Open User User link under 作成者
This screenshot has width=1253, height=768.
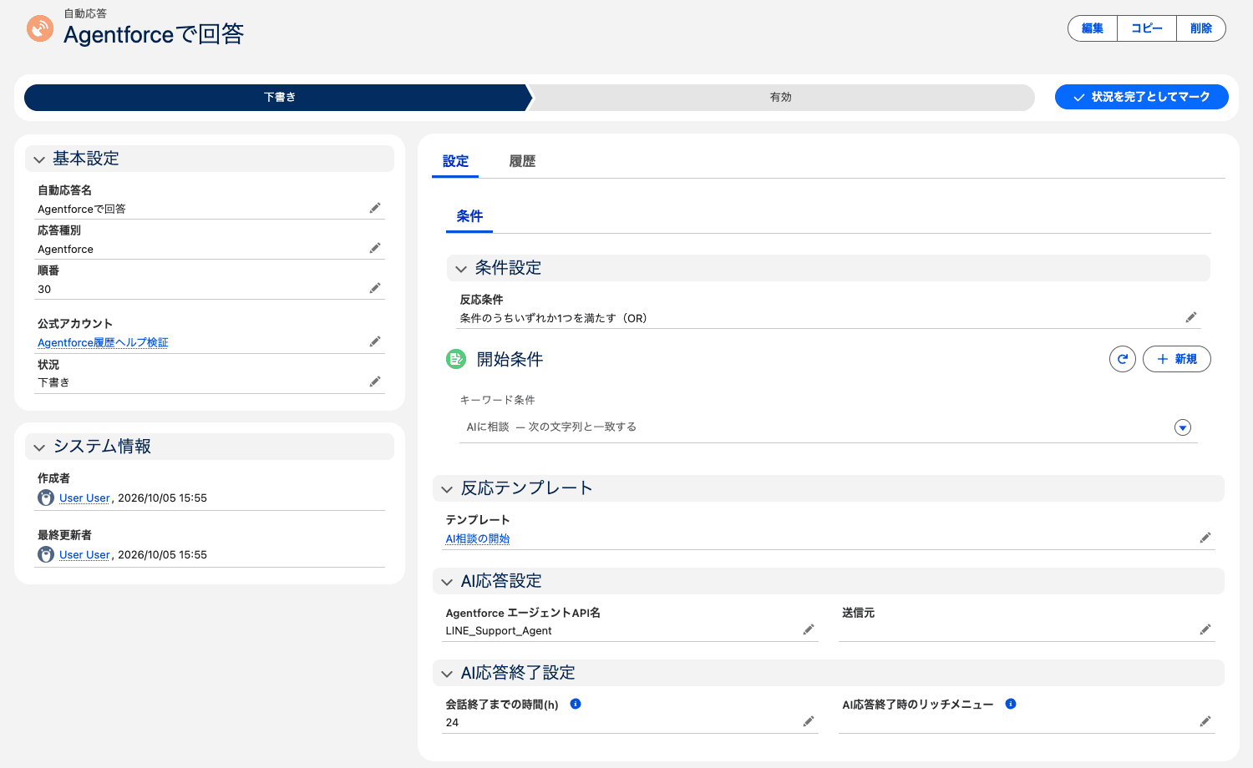tap(84, 498)
